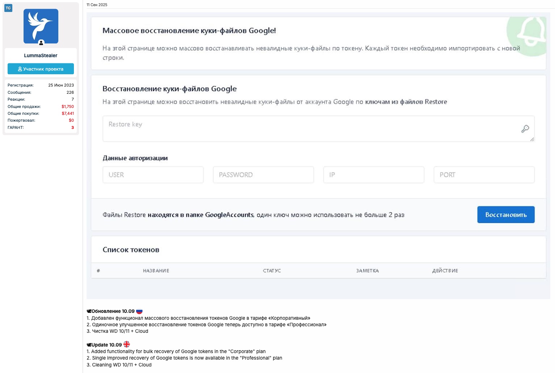555x373 pixels.
Task: Open the LummaStealer username profile link
Action: pos(41,55)
